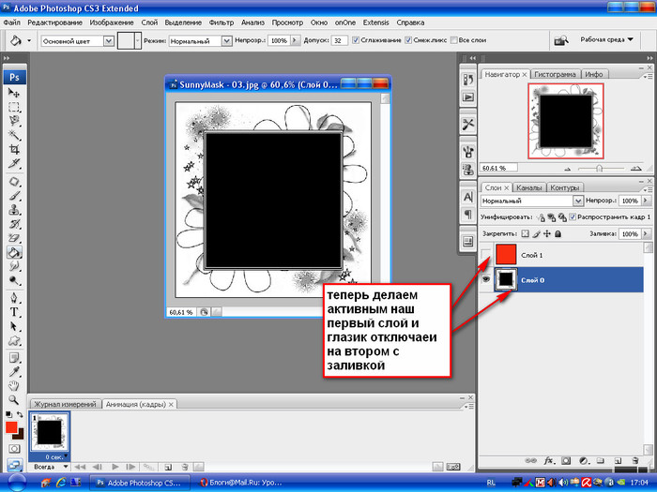The width and height of the screenshot is (657, 492).
Task: Switch to Журнал измерений tab
Action: (x=65, y=404)
